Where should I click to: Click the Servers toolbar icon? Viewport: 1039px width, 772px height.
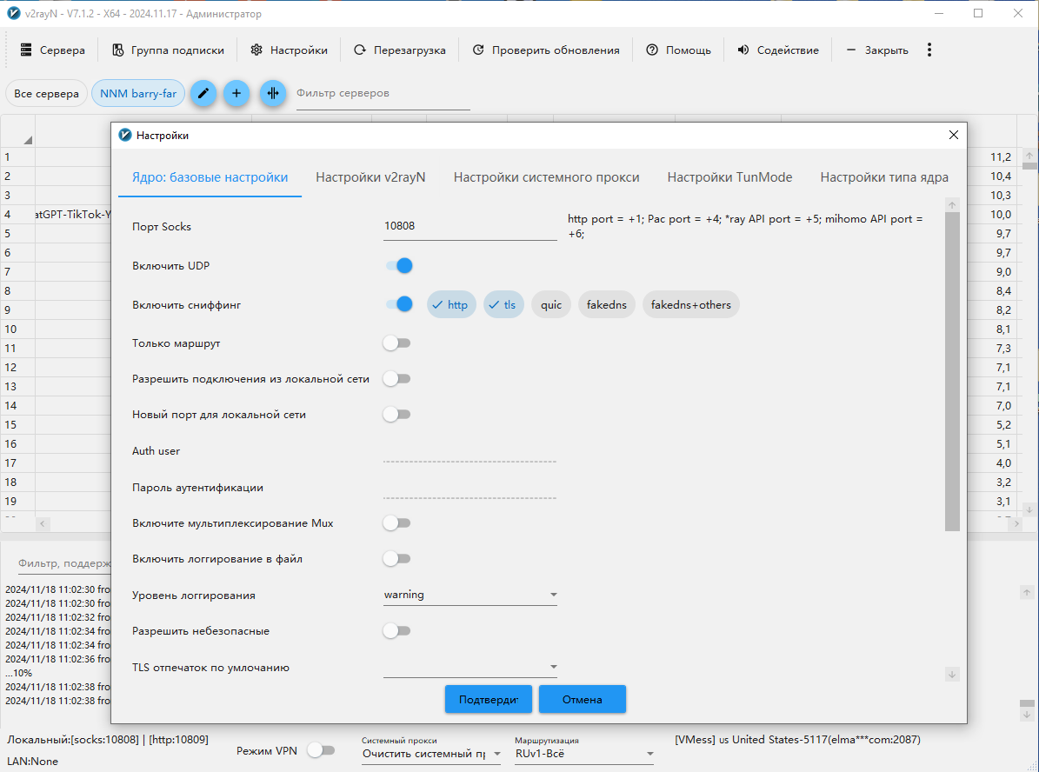(x=26, y=50)
